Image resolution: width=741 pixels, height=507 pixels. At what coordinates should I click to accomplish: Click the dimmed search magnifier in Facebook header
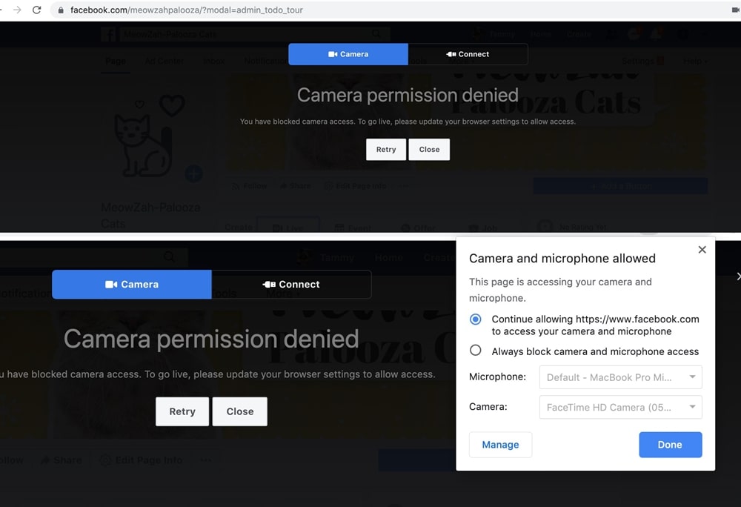376,34
